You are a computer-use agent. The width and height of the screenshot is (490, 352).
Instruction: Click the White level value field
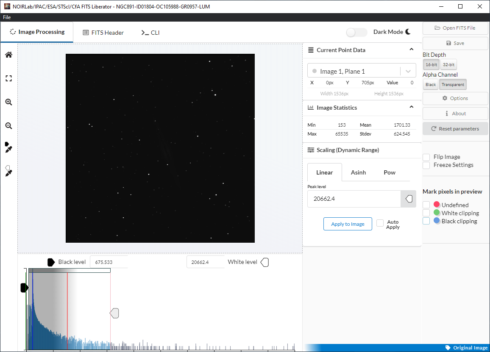[x=205, y=262]
